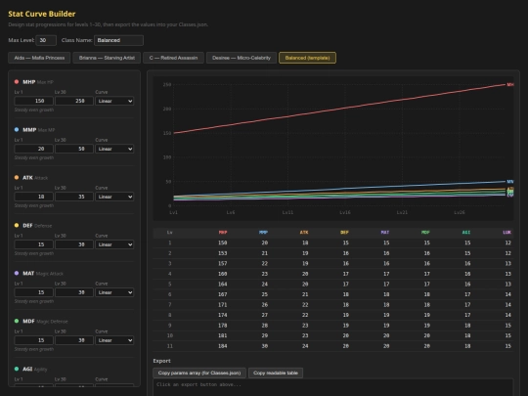
Task: Open the MDF curve type dropdown
Action: pyautogui.click(x=114, y=340)
